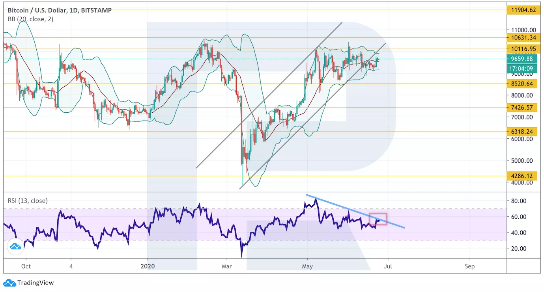This screenshot has width=544, height=292.
Task: Click the 7426.57 price level label
Action: pyautogui.click(x=522, y=108)
